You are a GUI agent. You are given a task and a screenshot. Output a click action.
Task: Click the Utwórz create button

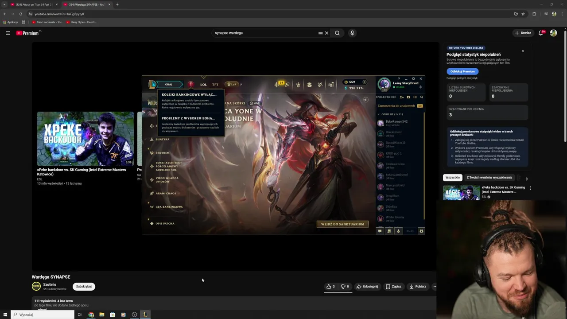[523, 33]
